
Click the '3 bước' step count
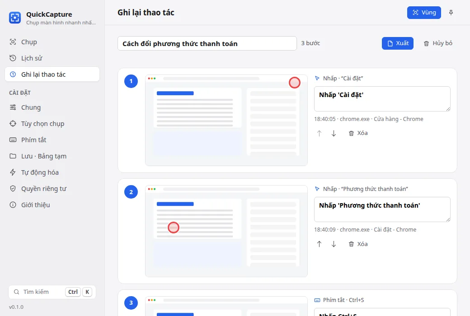[x=310, y=43]
